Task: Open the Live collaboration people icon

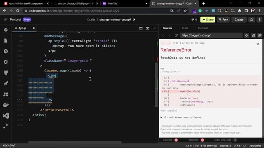Action: point(6,94)
